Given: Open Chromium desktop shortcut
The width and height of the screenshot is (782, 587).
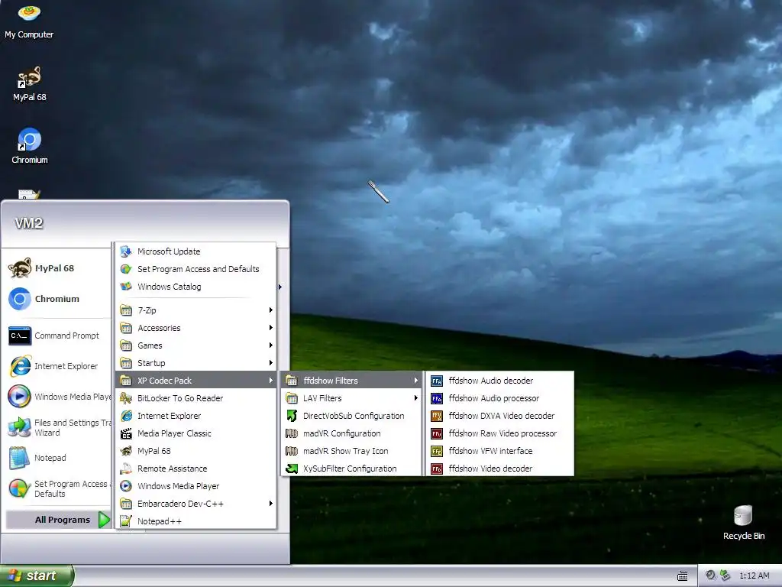Looking at the screenshot, I should pyautogui.click(x=29, y=146).
